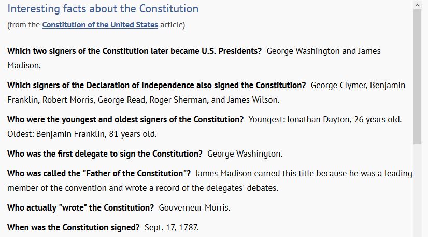Click the 'Interesting facts about the Constitution' heading
The width and height of the screenshot is (428, 237).
coord(103,9)
